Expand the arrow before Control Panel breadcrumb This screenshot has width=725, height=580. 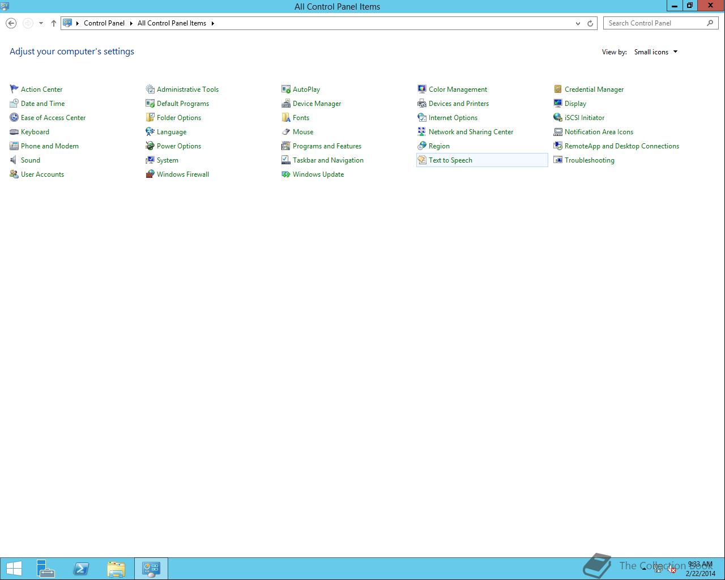78,23
